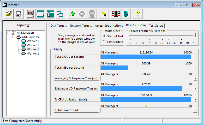This screenshot has width=203, height=125.
Task: Click the Total Error Count button
Action: point(76,110)
